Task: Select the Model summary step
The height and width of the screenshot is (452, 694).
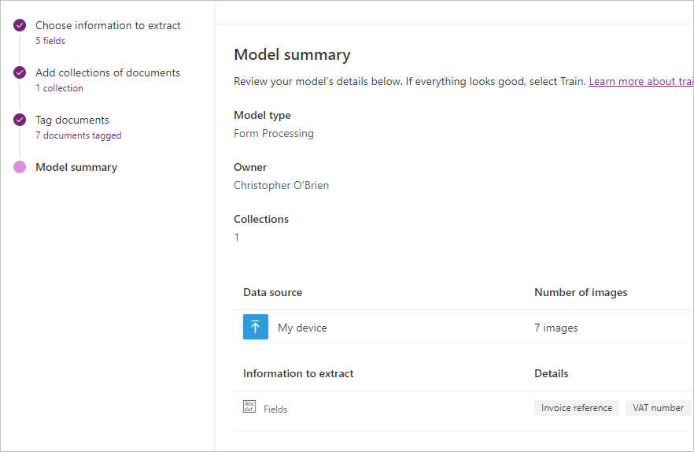Action: click(x=76, y=167)
